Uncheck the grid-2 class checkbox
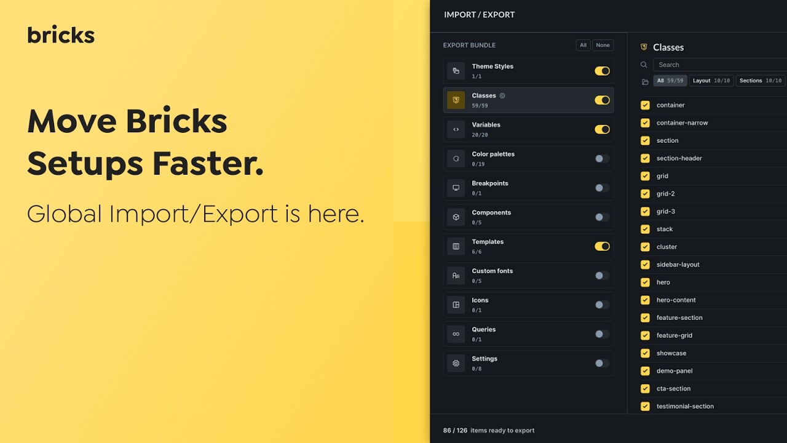 click(645, 194)
